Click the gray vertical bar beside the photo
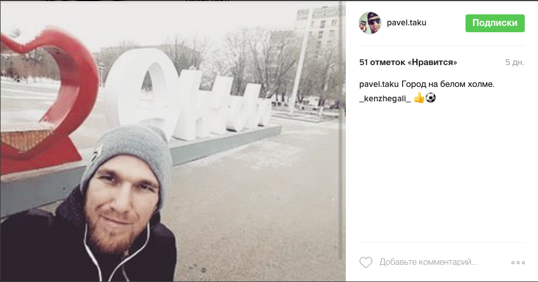The height and width of the screenshot is (282, 538). tap(341, 131)
